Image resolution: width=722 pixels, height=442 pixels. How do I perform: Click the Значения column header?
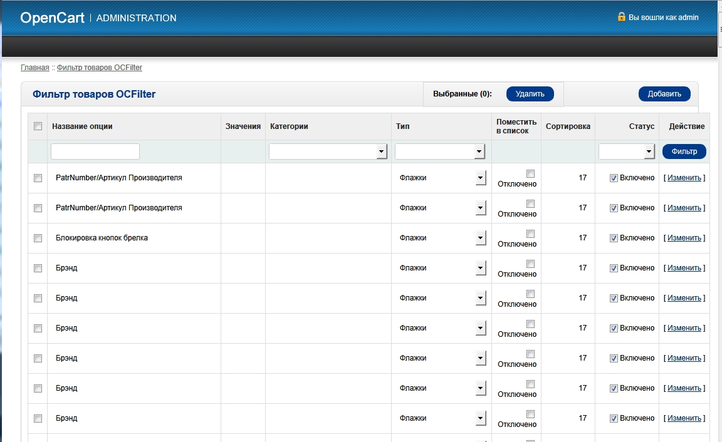243,126
